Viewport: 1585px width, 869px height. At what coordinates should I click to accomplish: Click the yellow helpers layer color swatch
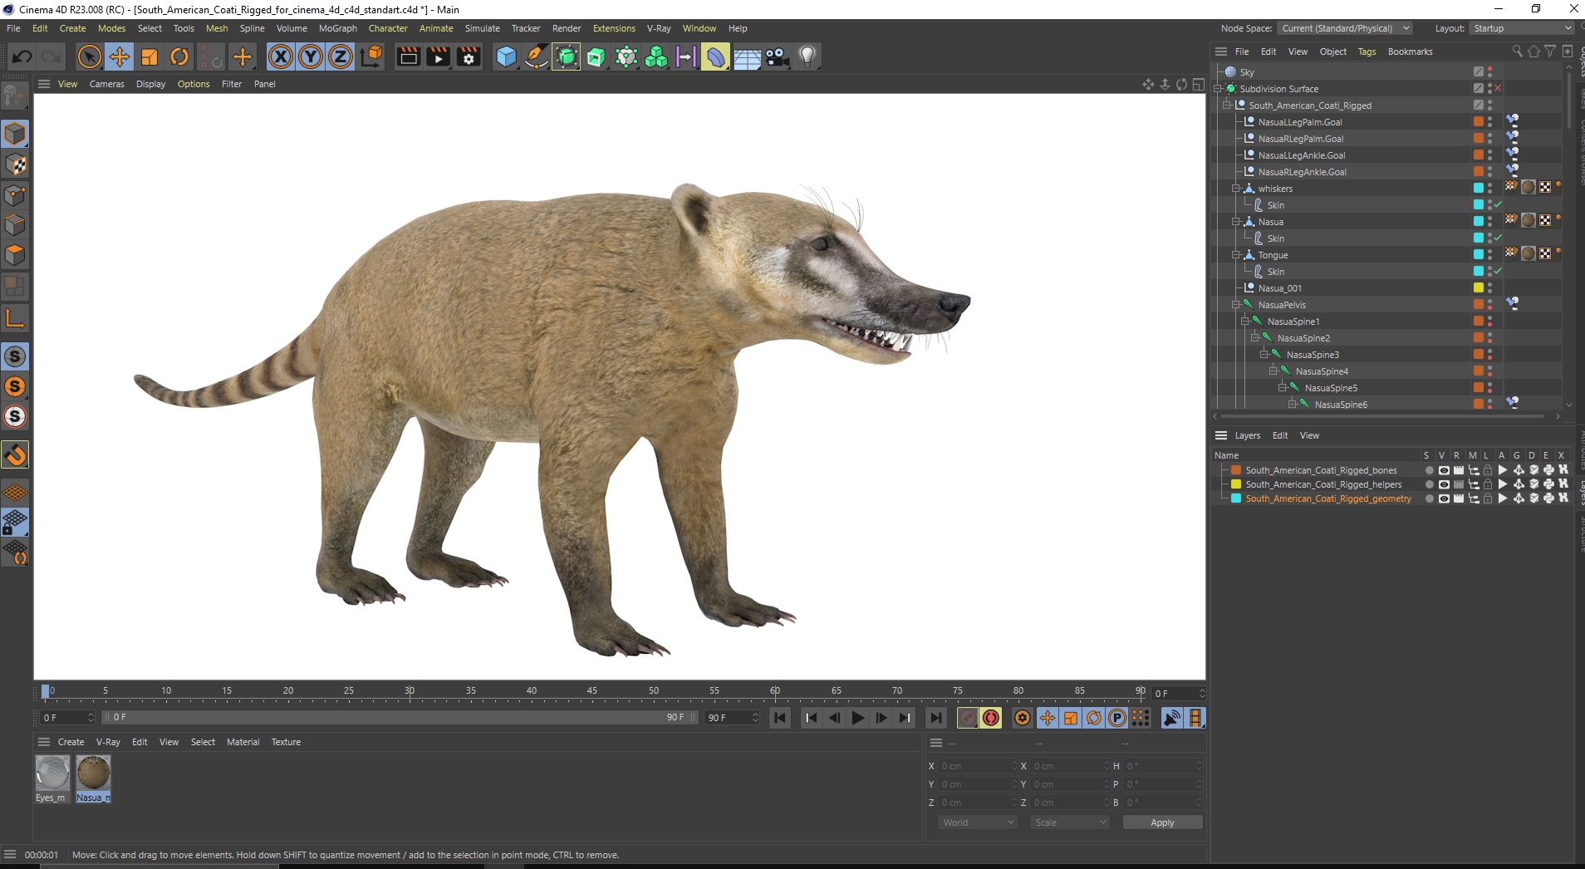[1236, 484]
